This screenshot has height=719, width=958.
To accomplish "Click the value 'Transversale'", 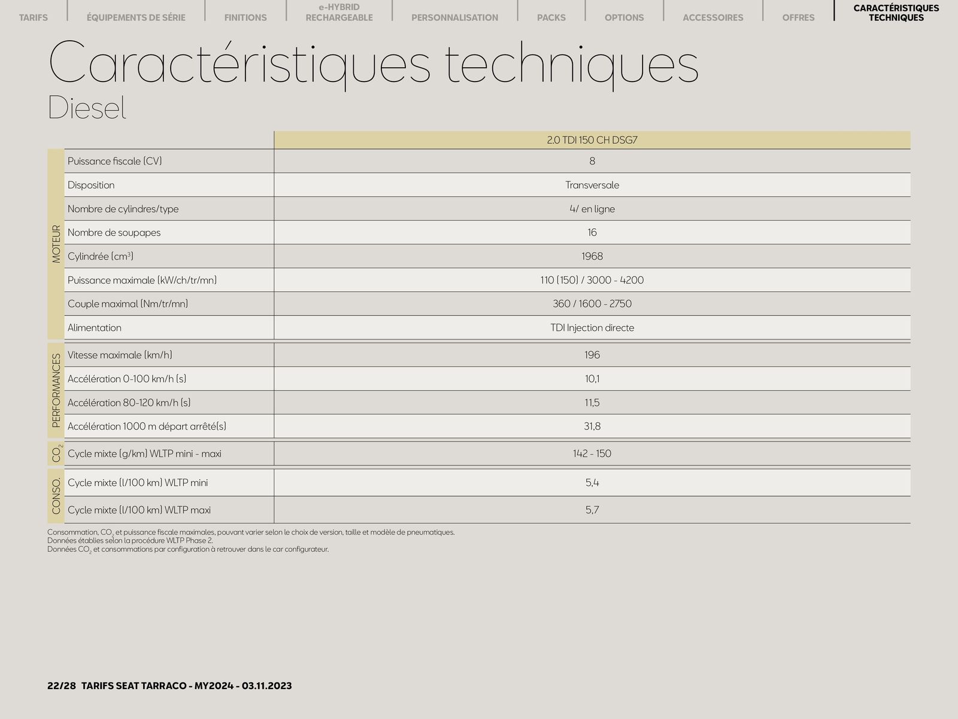I will pos(592,185).
